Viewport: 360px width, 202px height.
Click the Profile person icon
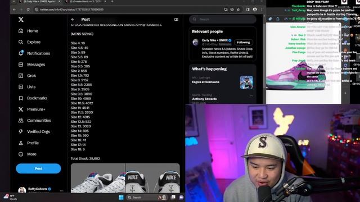coord(21,143)
